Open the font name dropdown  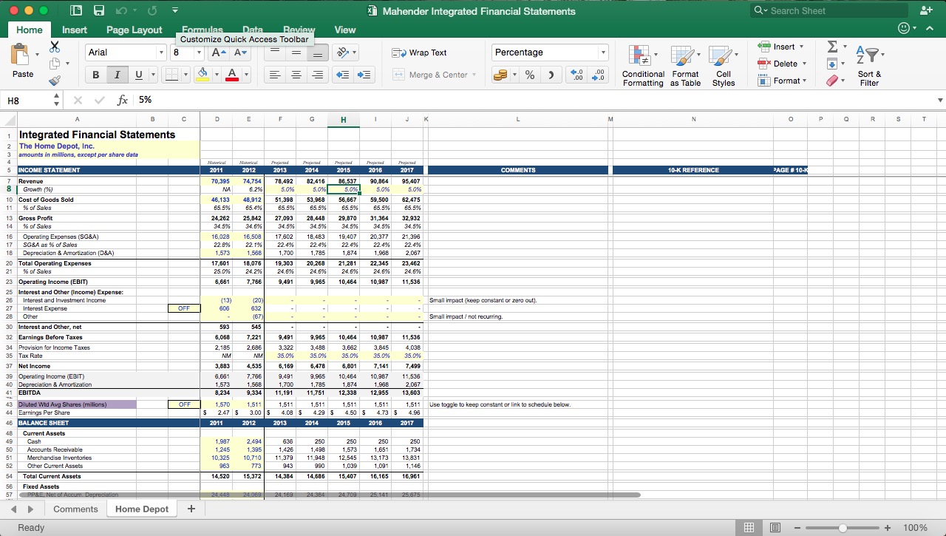(162, 52)
